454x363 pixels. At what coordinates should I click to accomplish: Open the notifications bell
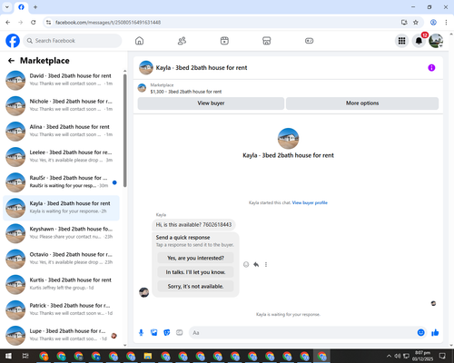(x=419, y=41)
